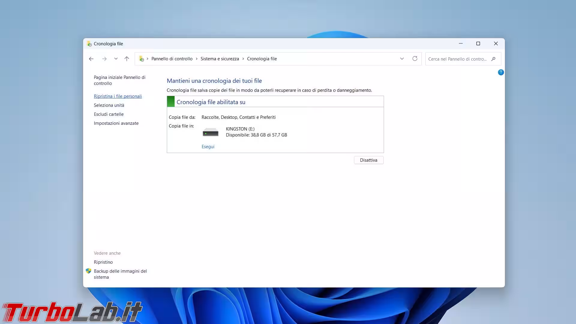Go up one folder level

click(127, 59)
